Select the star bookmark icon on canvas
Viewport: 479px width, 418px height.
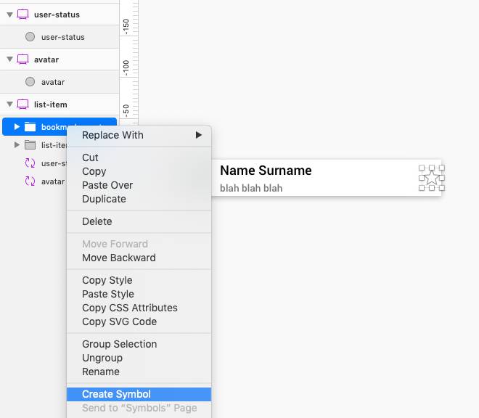[431, 178]
